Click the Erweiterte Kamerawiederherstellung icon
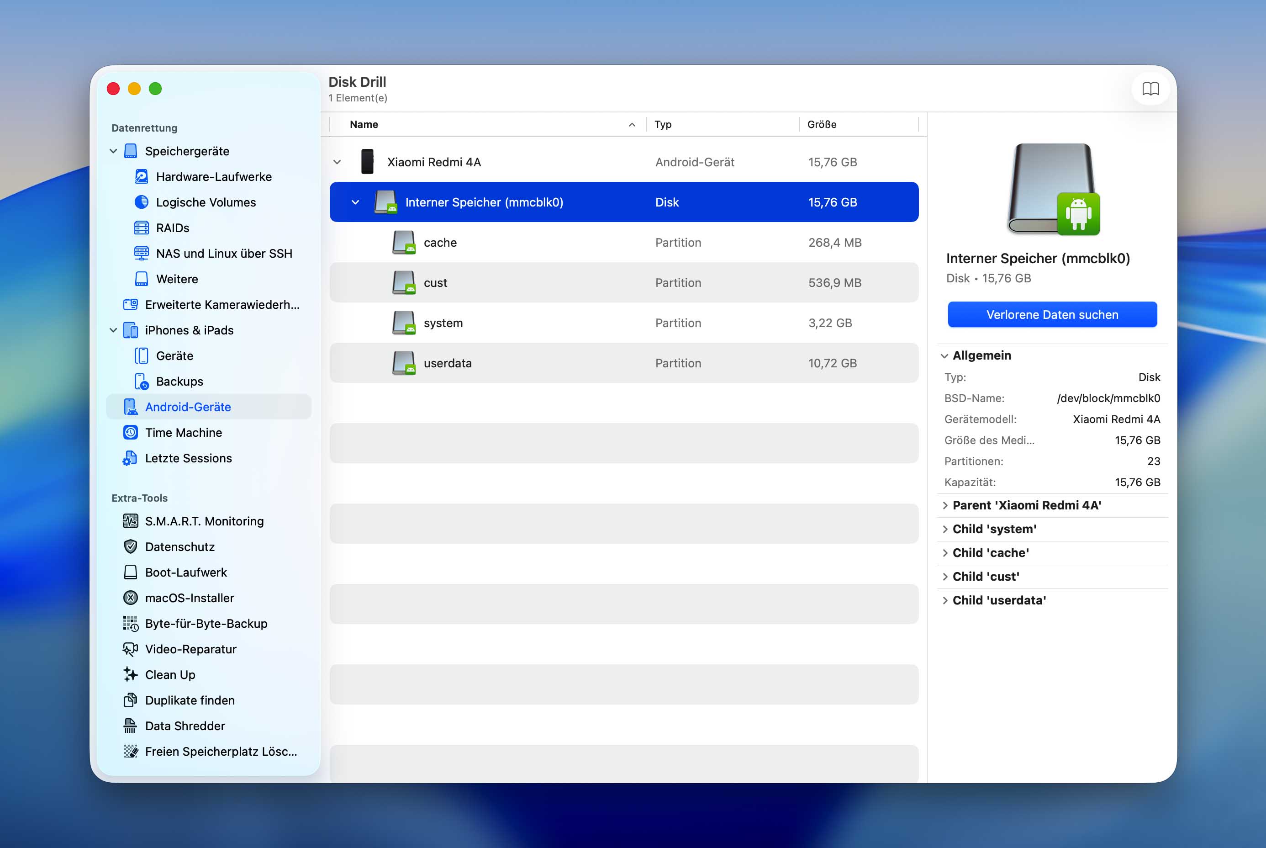This screenshot has width=1266, height=848. [x=130, y=304]
